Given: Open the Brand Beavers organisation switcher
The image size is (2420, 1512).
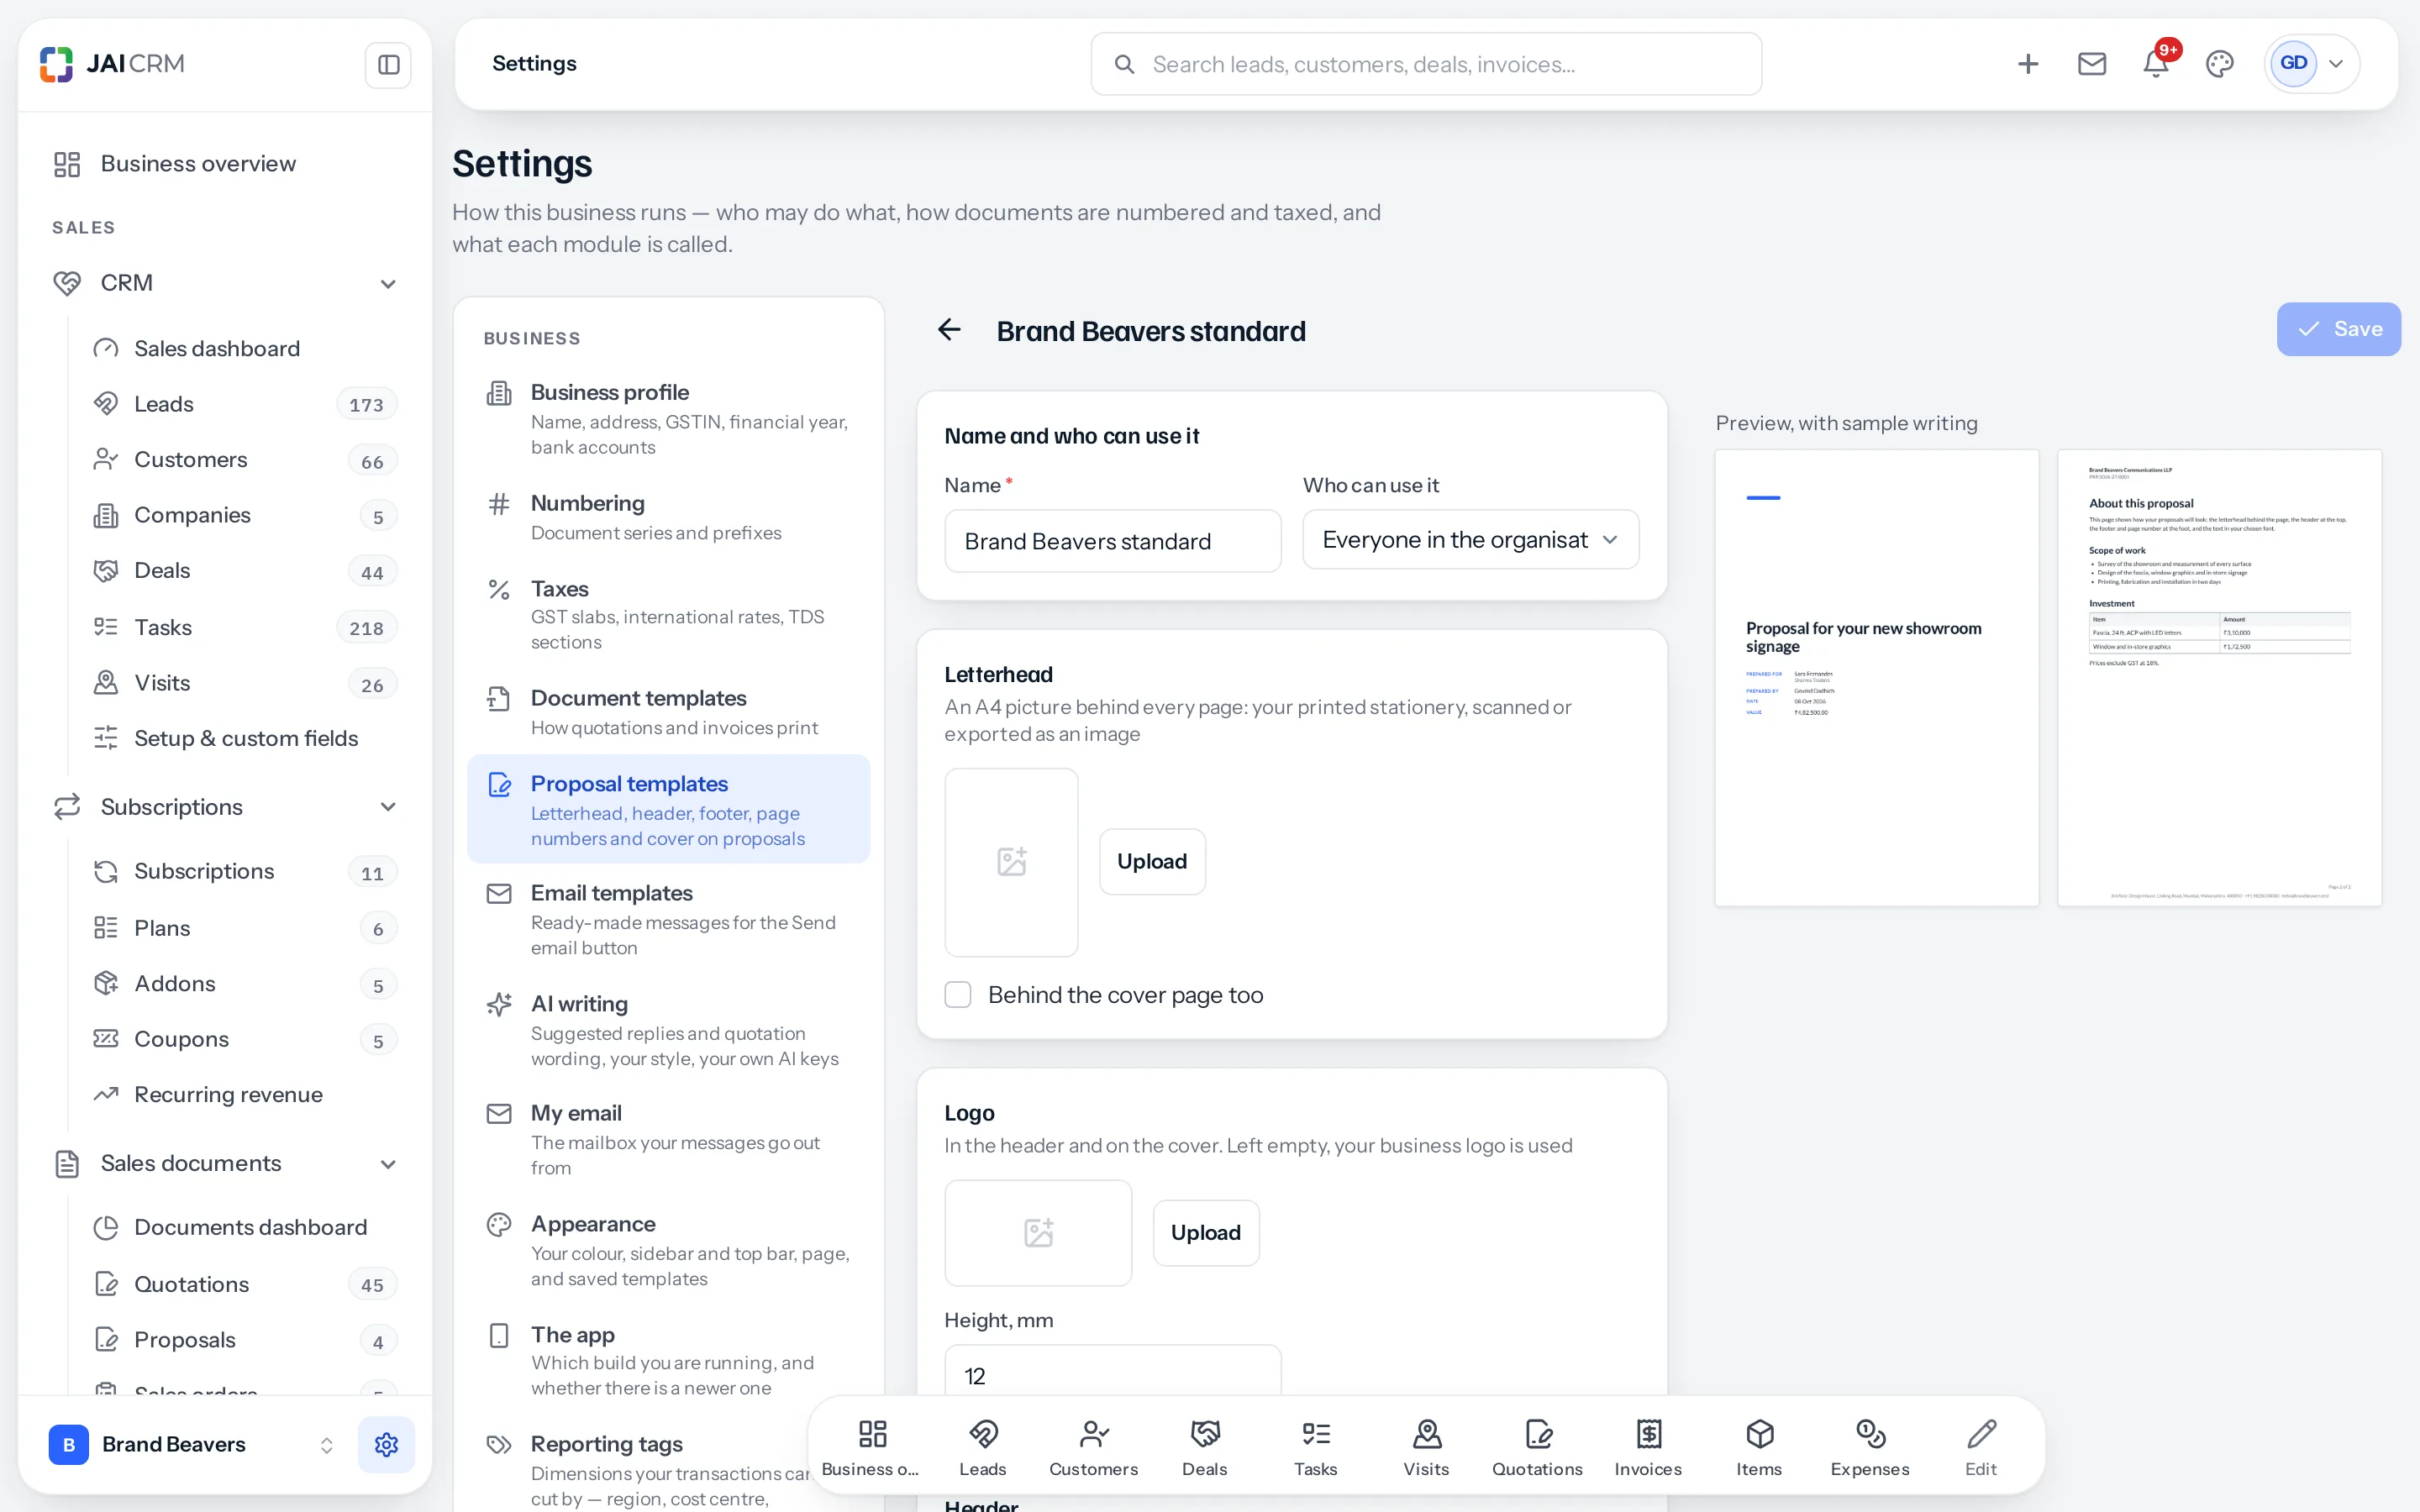Looking at the screenshot, I should [x=192, y=1444].
